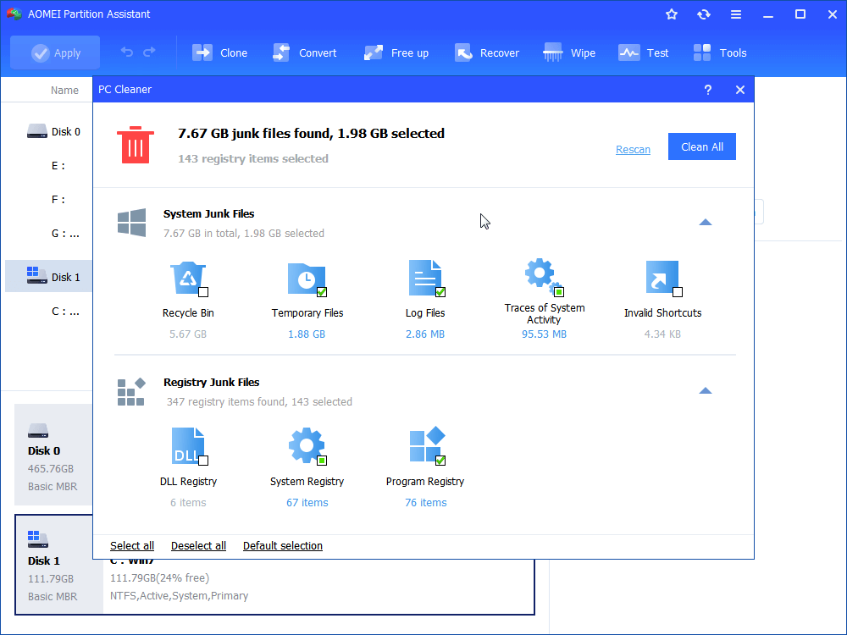Click the refresh icon in the title bar
Viewport: 847px width, 635px height.
coord(703,14)
